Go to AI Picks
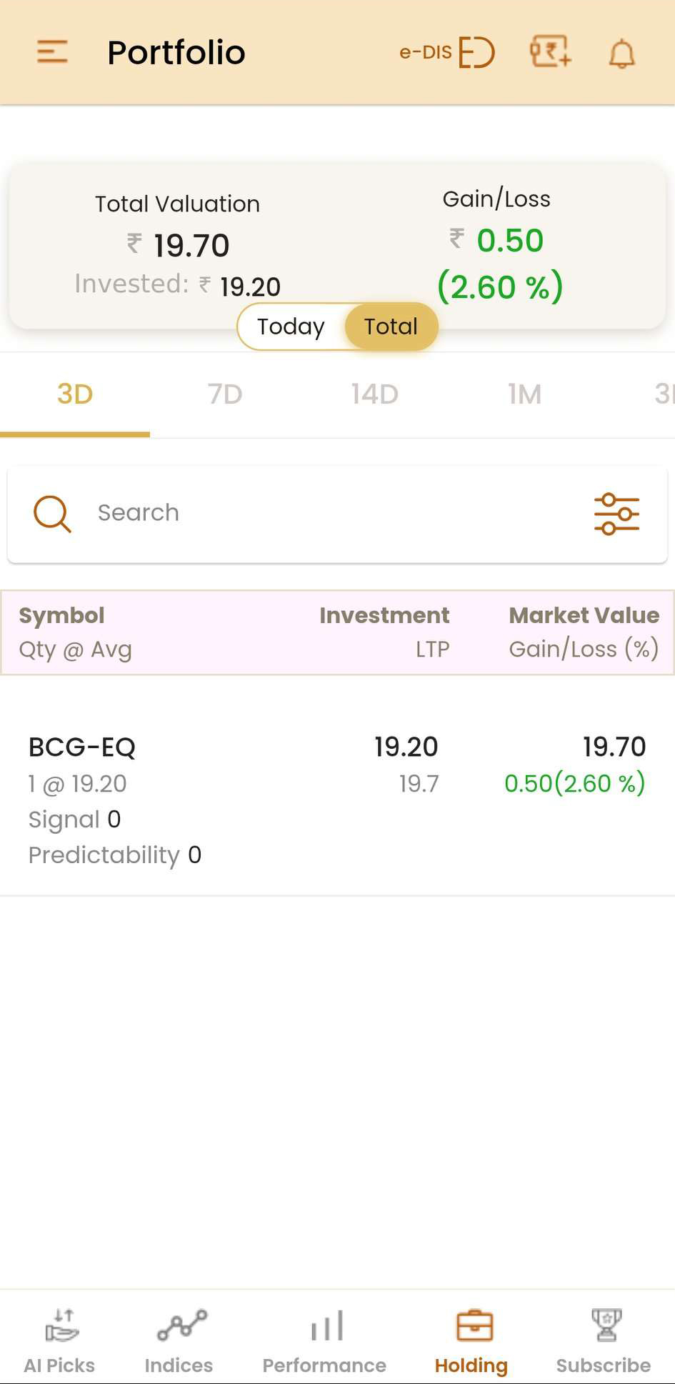Viewport: 675px width, 1384px height. tap(59, 1341)
